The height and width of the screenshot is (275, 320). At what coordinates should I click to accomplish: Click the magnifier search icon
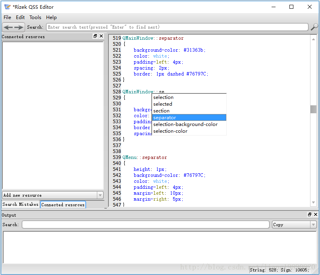[x=314, y=27]
